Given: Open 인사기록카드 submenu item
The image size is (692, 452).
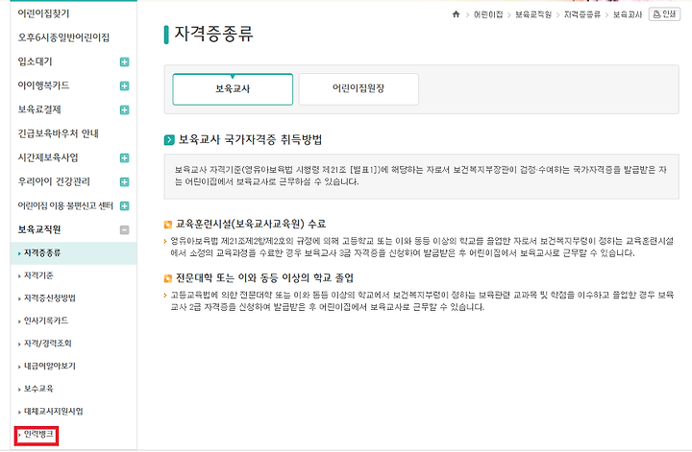Looking at the screenshot, I should pyautogui.click(x=45, y=321).
